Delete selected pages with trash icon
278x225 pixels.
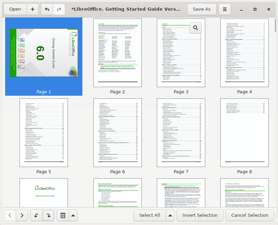pyautogui.click(x=63, y=215)
